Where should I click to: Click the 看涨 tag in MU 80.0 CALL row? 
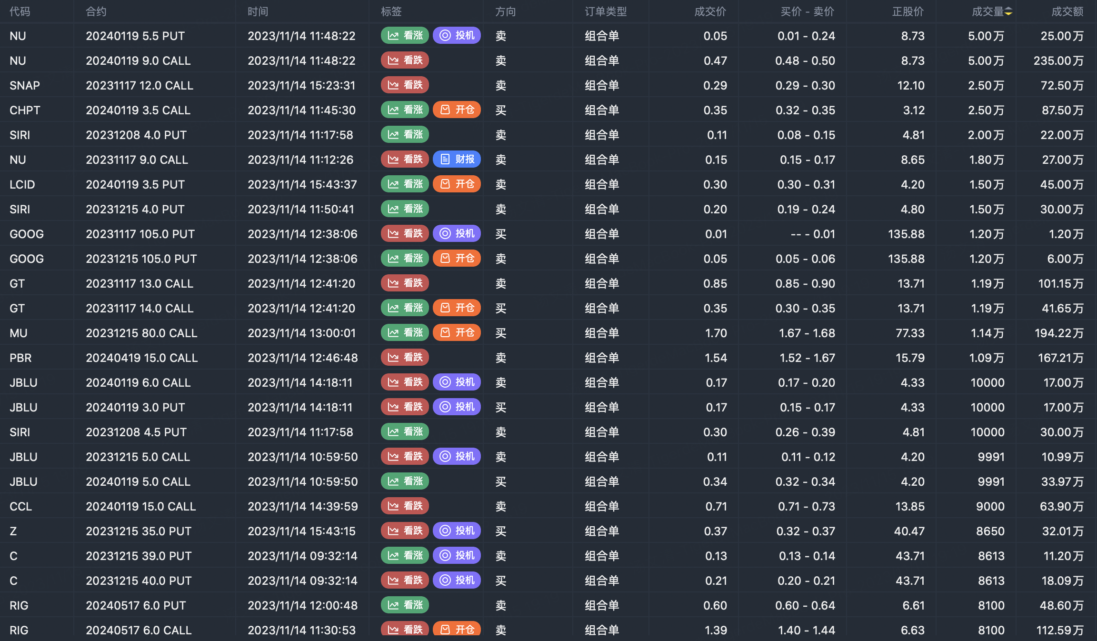pos(405,333)
